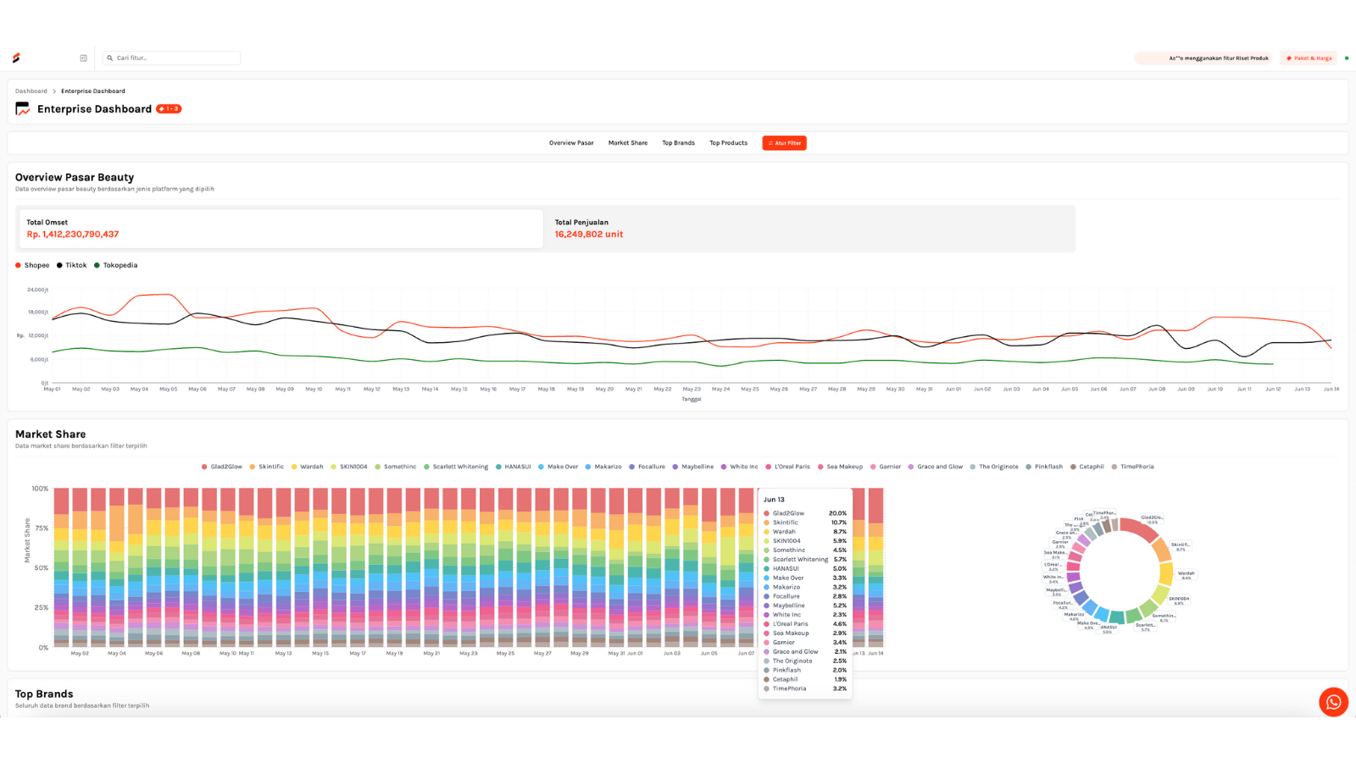Viewport: 1356px width, 763px height.
Task: Toggle Cetaphil in the Market Share legend
Action: (x=1087, y=467)
